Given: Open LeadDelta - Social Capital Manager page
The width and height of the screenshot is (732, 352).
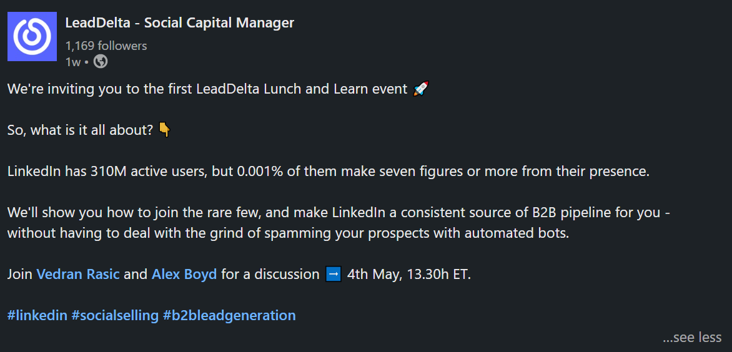Looking at the screenshot, I should point(180,22).
